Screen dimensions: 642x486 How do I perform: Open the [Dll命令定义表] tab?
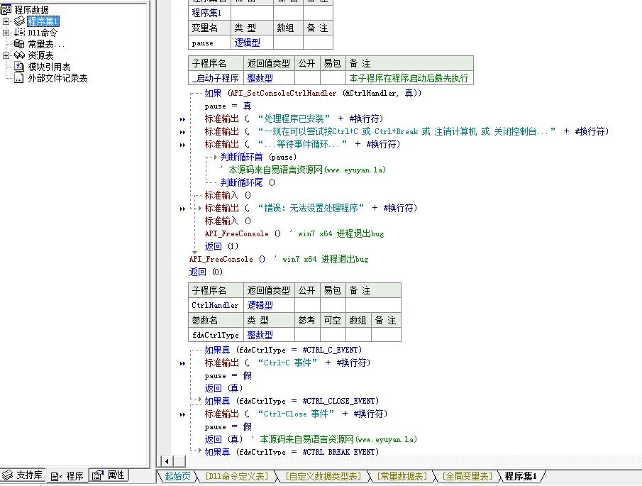[237, 476]
